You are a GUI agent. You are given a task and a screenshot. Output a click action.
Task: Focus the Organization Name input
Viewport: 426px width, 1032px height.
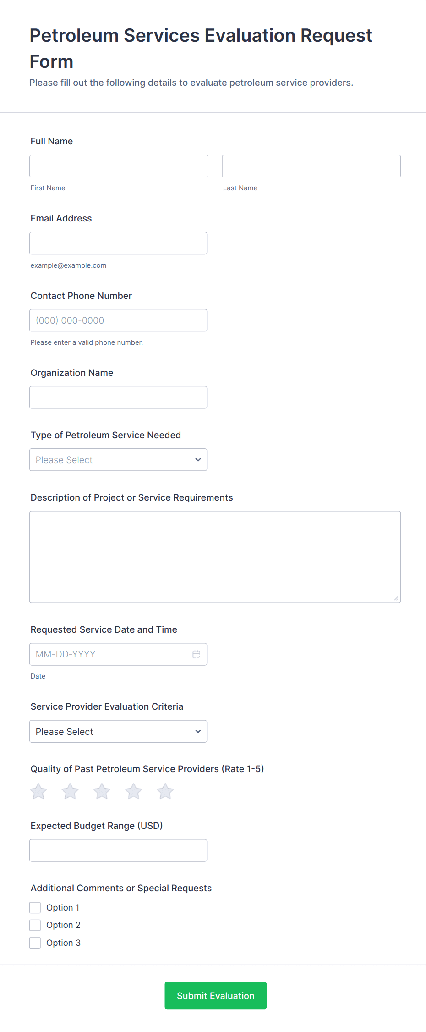118,397
